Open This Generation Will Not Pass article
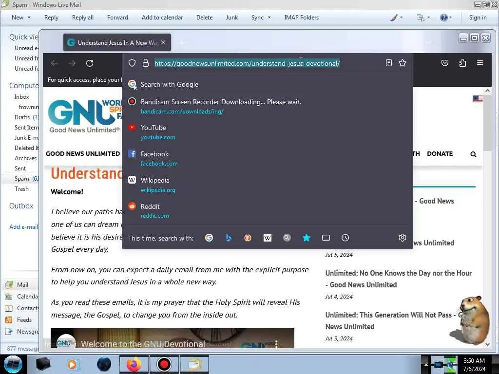Viewport: 499px width, 374px height. coord(394,321)
